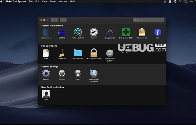This screenshot has height=125, width=196.
Task: Open the Diagnostics pane
Action: coord(110,33)
